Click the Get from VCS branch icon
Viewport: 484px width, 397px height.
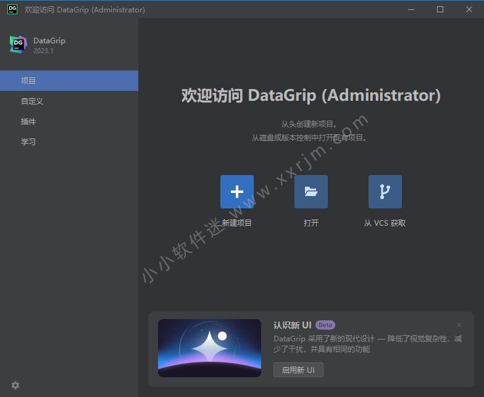[385, 192]
